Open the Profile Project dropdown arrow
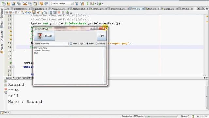The image size is (209, 118). [102, 4]
